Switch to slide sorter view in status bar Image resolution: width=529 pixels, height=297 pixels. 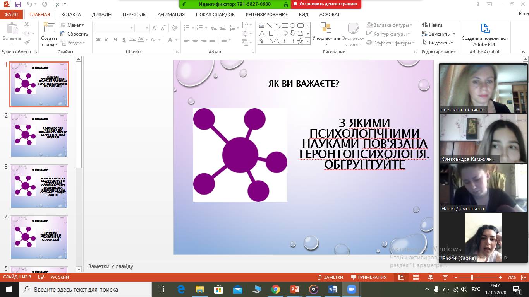coord(416,277)
